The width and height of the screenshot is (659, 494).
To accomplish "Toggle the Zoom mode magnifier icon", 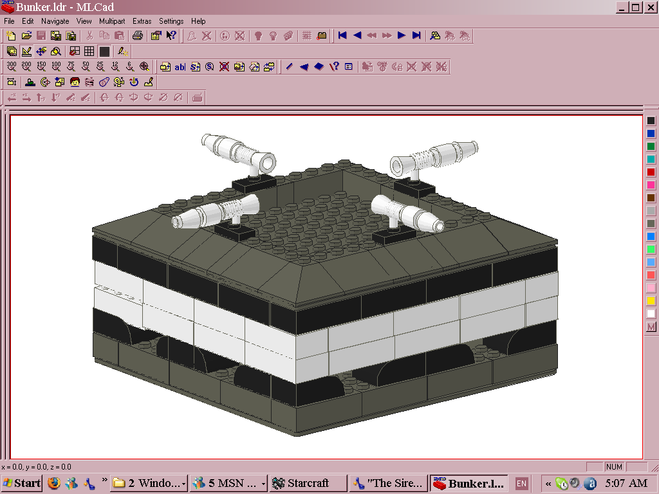I will coord(56,51).
